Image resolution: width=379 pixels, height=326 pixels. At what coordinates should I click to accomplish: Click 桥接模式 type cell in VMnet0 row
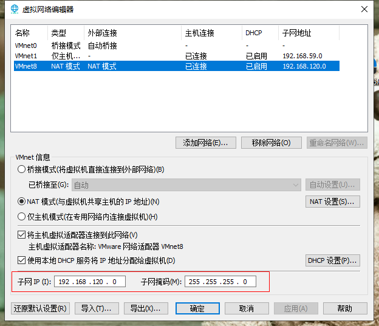click(x=66, y=46)
